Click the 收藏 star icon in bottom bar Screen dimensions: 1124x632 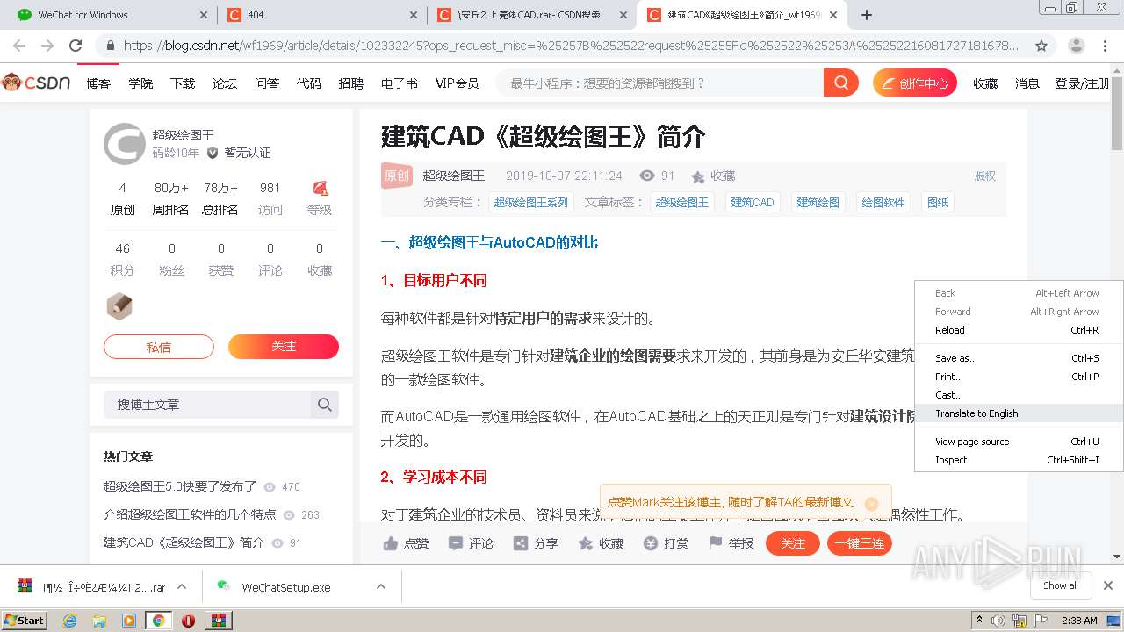[586, 543]
